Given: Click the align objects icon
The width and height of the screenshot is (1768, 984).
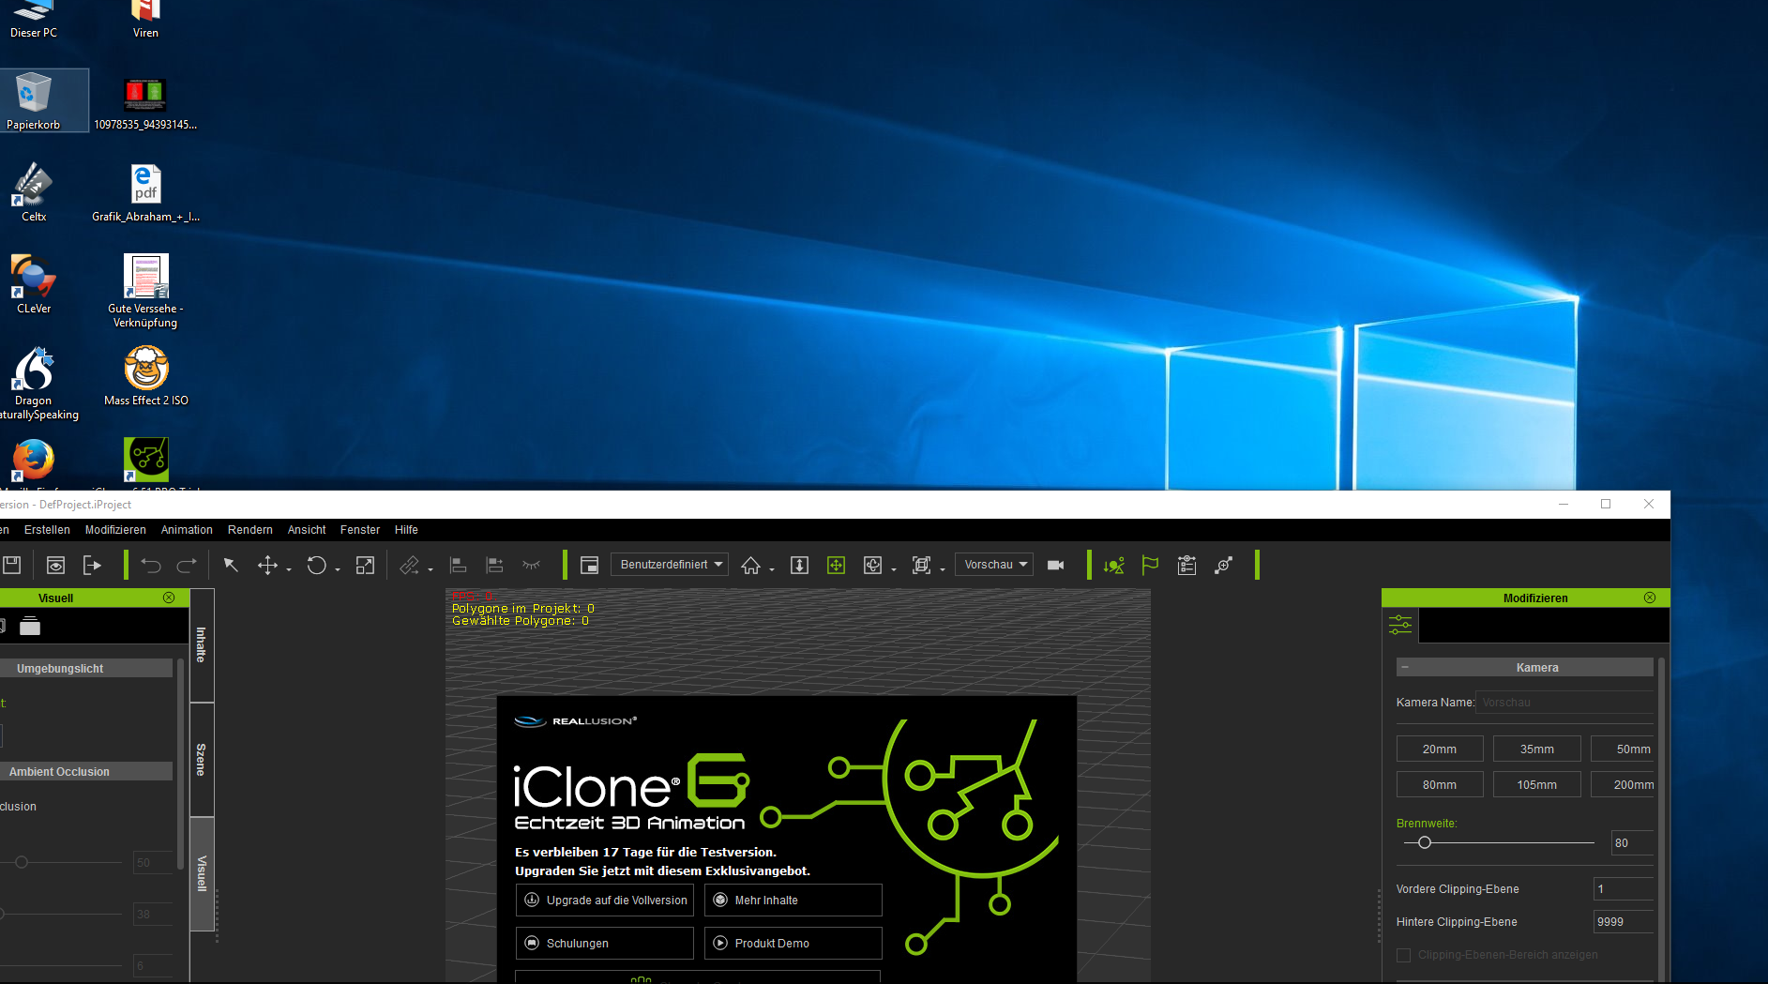Looking at the screenshot, I should pyautogui.click(x=459, y=565).
